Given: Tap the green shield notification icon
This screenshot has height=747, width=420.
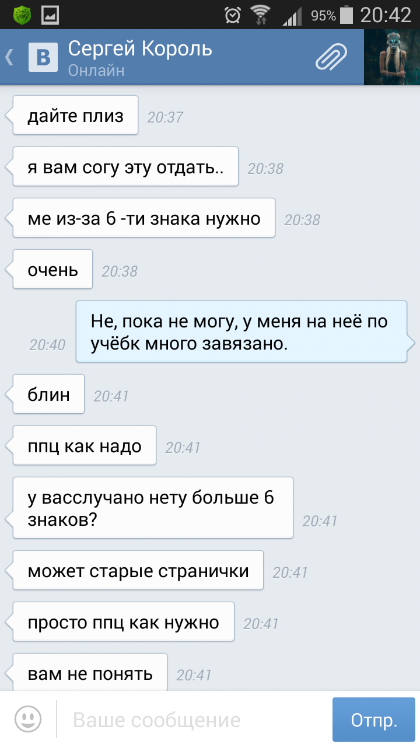Looking at the screenshot, I should point(22,15).
